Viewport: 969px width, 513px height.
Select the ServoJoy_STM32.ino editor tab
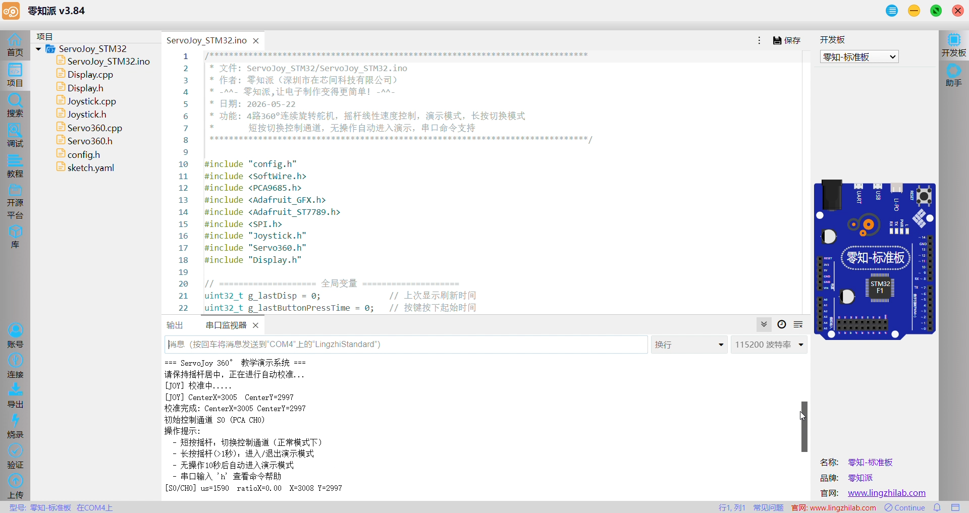[206, 40]
